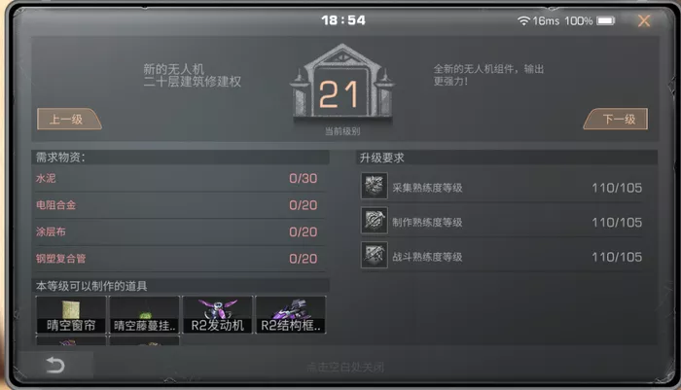Select the 水泥 material row
The width and height of the screenshot is (681, 390).
point(180,179)
